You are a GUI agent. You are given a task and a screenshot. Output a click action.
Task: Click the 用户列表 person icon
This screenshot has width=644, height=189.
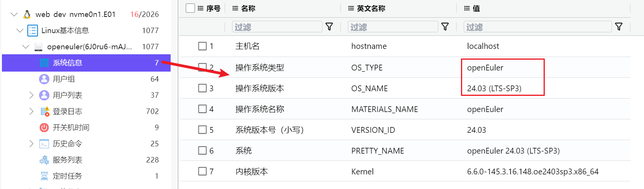44,95
